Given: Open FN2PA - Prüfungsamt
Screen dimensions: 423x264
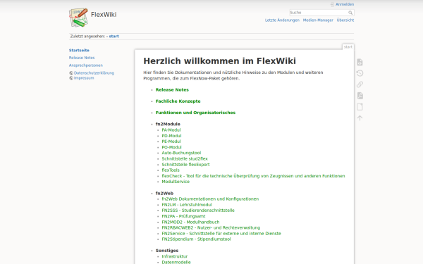Looking at the screenshot, I should pyautogui.click(x=183, y=216).
